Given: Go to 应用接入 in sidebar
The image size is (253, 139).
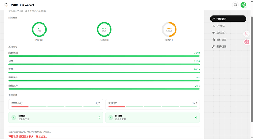Looking at the screenshot, I should point(228,33).
